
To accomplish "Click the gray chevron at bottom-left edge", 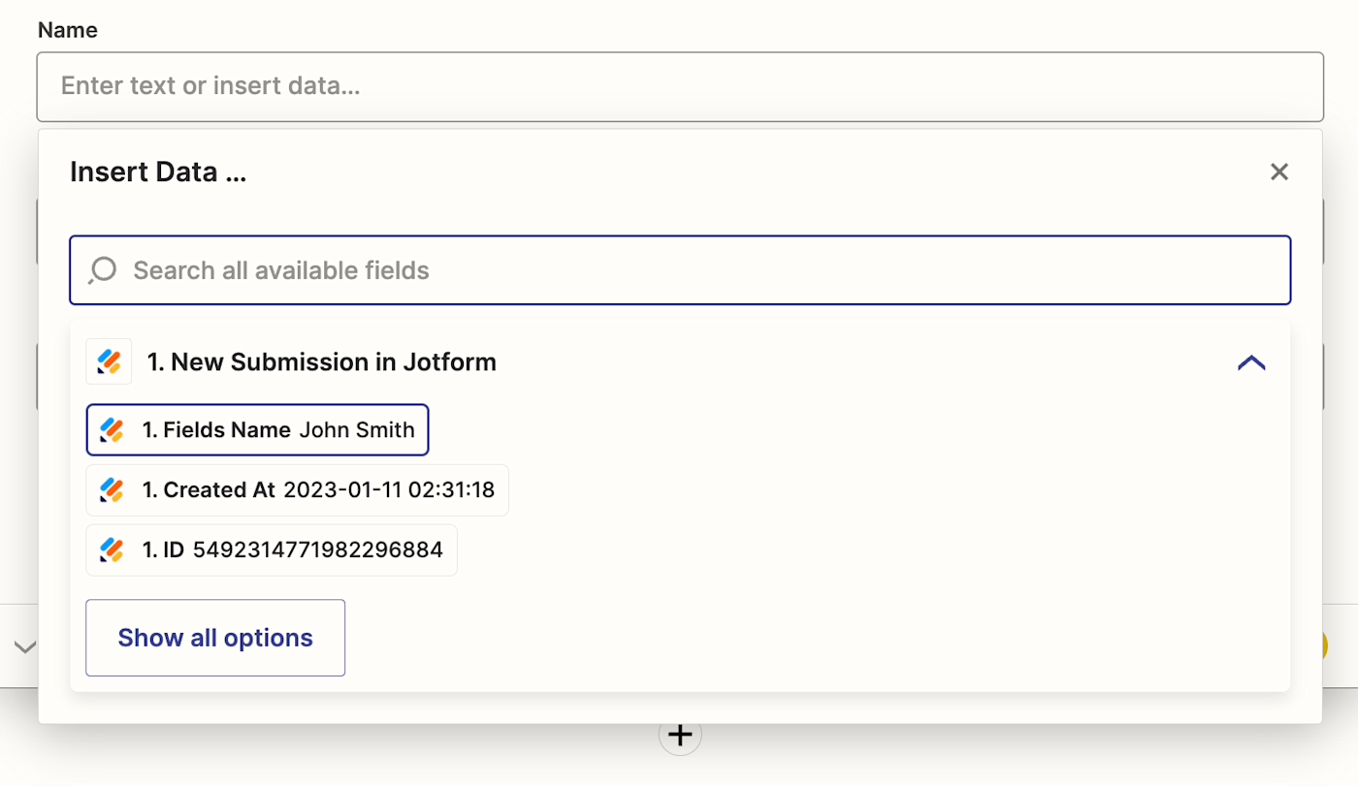I will [24, 646].
